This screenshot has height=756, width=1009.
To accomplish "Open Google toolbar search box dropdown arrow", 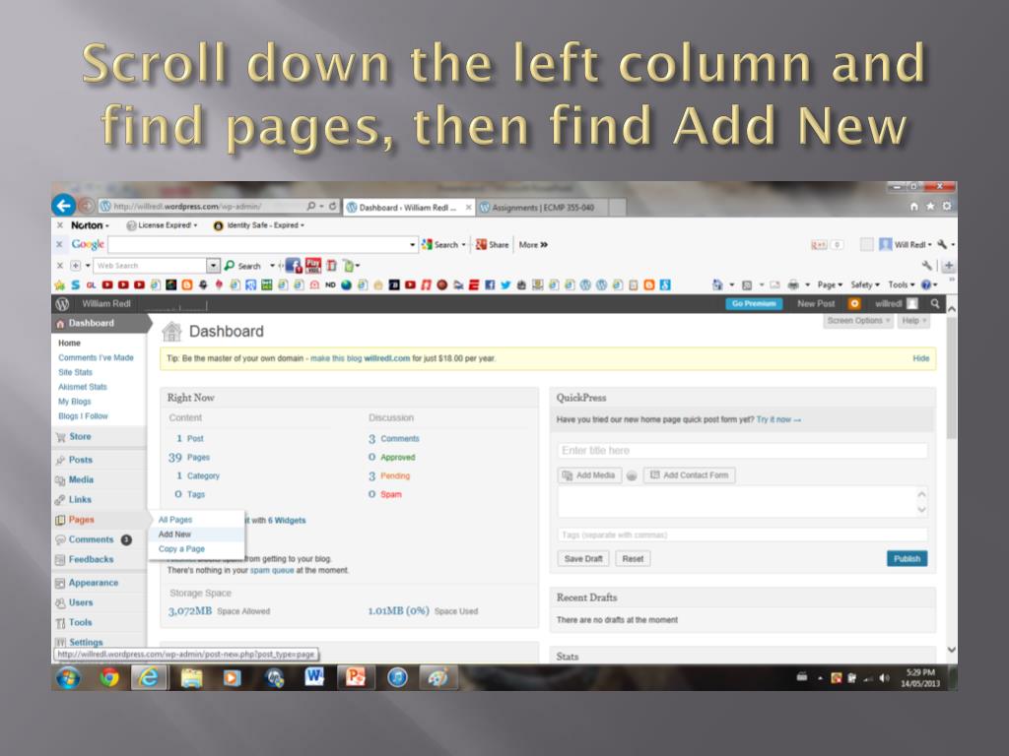I will pyautogui.click(x=413, y=245).
